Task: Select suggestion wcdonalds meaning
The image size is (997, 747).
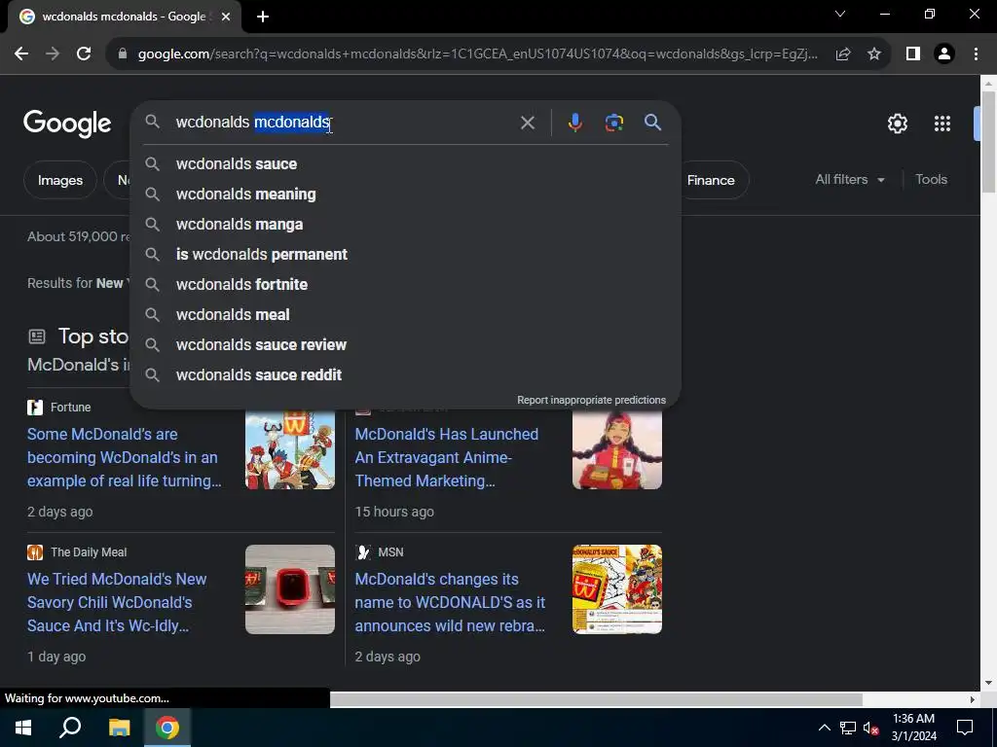Action: [406, 194]
